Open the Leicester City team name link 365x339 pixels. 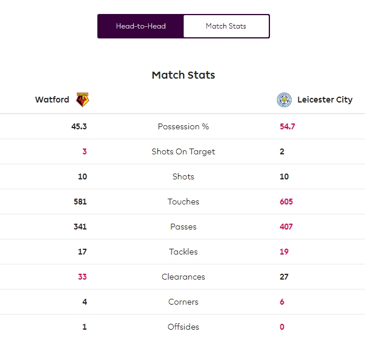pos(325,100)
